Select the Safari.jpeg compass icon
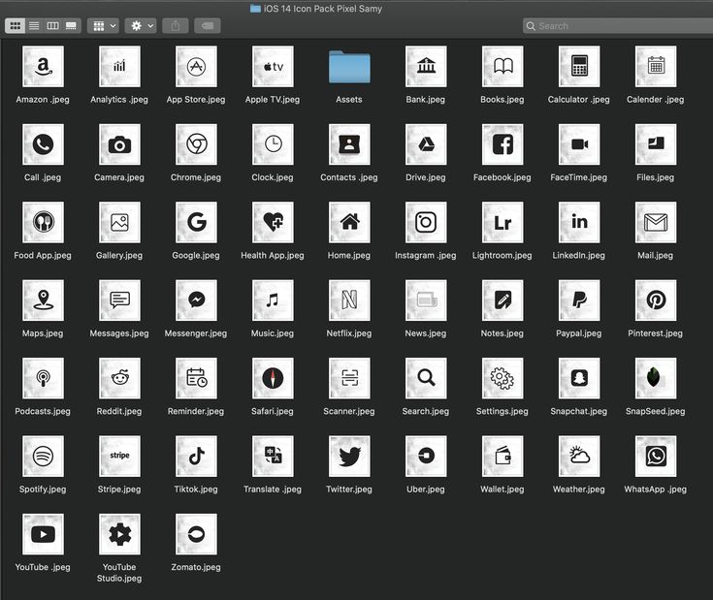713x600 pixels. 273,378
